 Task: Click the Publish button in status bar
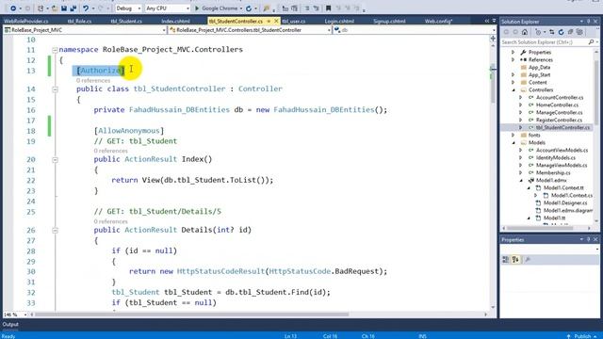[x=582, y=336]
